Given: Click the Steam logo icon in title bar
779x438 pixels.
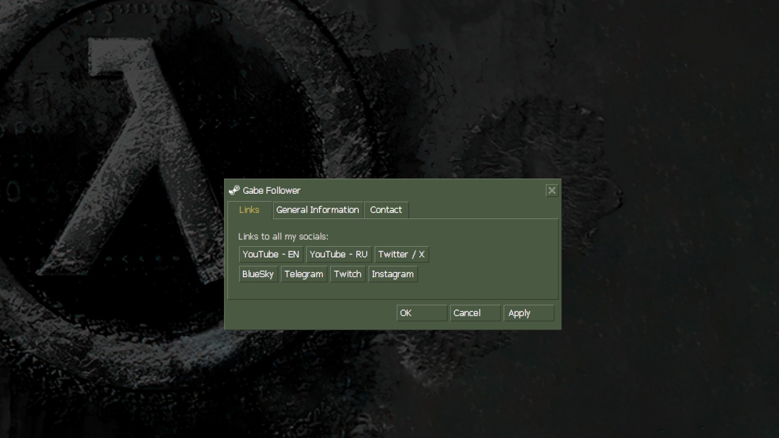Looking at the screenshot, I should pyautogui.click(x=234, y=190).
